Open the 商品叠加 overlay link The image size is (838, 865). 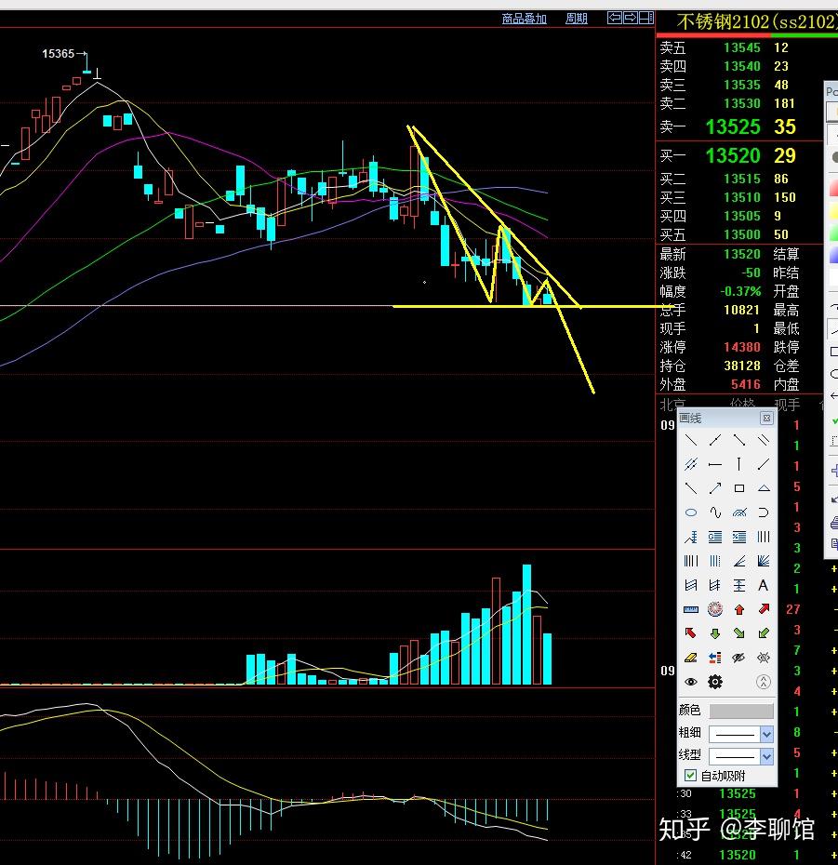[x=524, y=19]
